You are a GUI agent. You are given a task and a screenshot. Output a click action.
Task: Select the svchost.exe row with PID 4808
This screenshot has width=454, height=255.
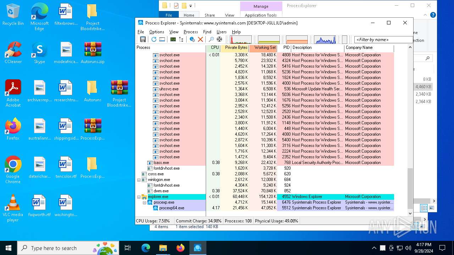click(265, 55)
